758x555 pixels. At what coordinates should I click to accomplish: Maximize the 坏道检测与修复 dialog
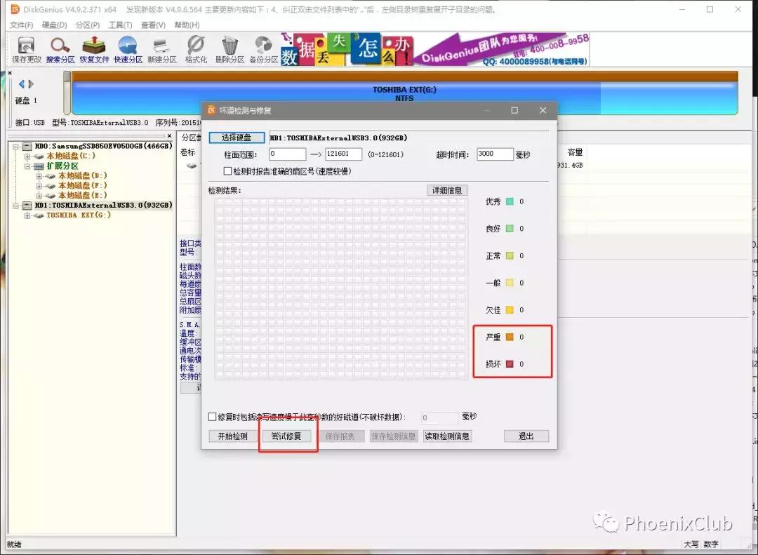pyautogui.click(x=515, y=110)
